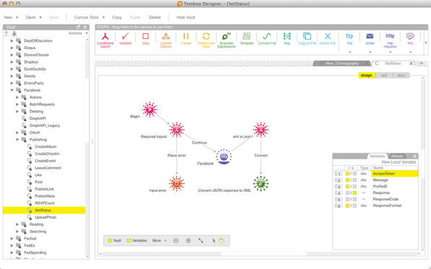Pick the Launch Choreo step icon

(166, 36)
